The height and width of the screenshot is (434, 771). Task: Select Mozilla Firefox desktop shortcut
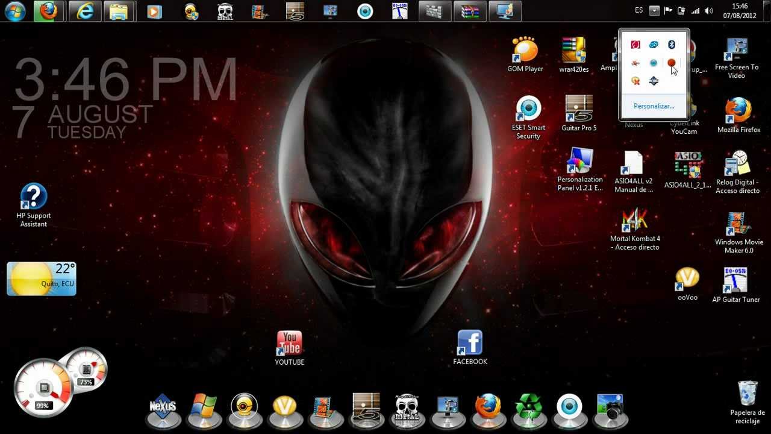pos(738,116)
